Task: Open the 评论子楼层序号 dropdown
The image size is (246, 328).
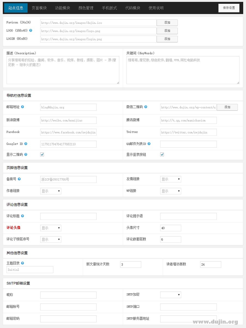Action: point(51,240)
